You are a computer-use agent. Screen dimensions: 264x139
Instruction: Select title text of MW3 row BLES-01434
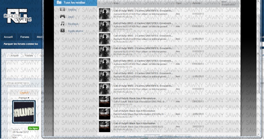pyautogui.click(x=143, y=86)
